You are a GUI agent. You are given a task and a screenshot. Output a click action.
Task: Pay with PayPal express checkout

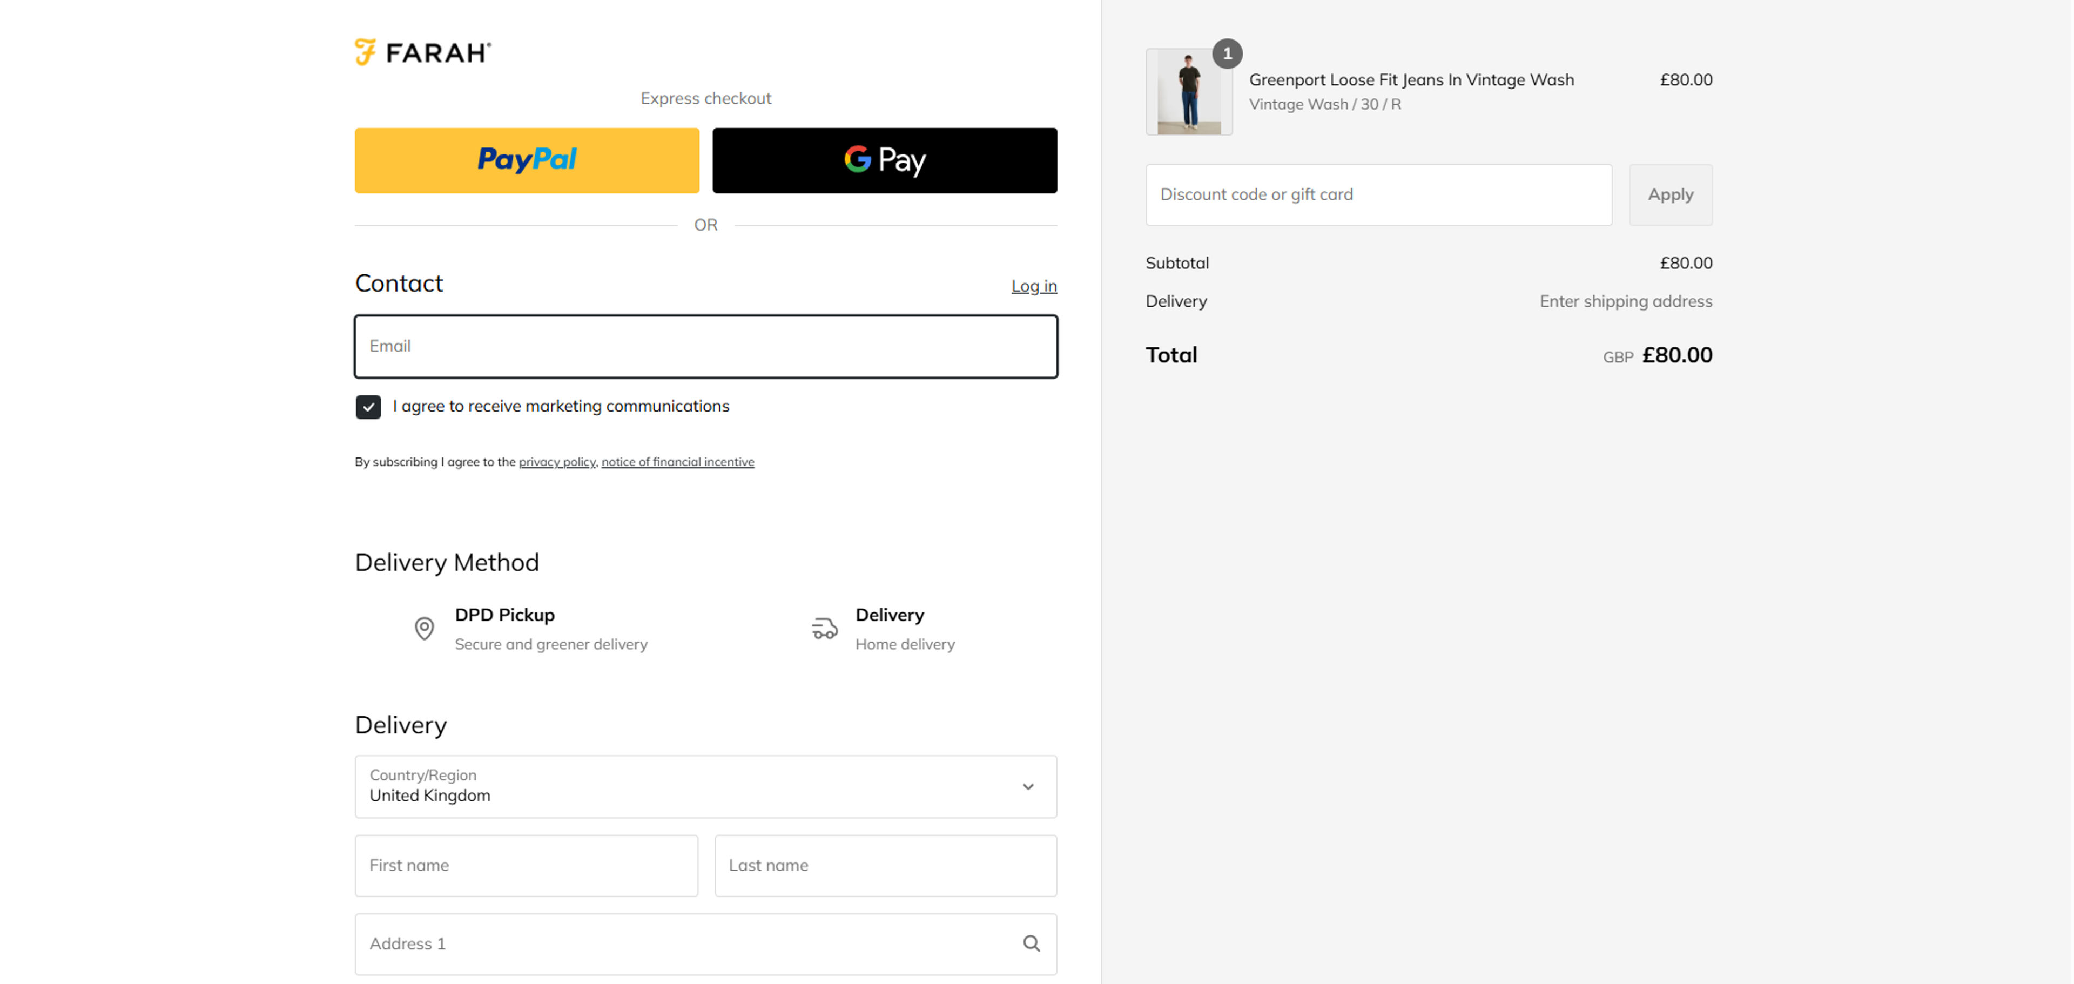pyautogui.click(x=527, y=160)
